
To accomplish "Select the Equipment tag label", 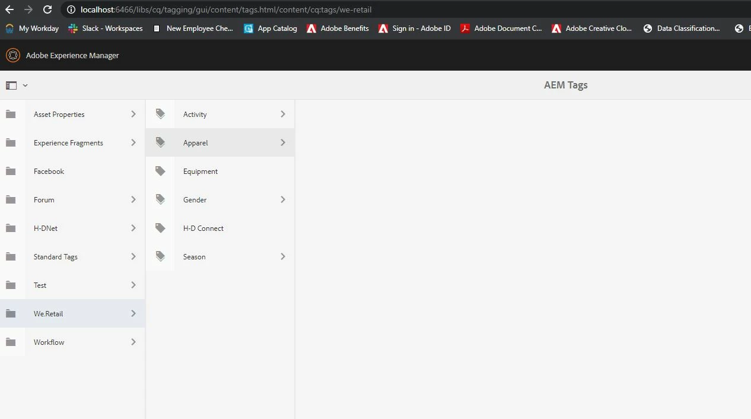I will click(201, 172).
